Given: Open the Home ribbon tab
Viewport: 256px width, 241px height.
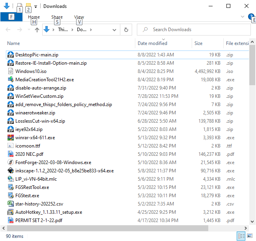Looking at the screenshot, I should point(34,17).
